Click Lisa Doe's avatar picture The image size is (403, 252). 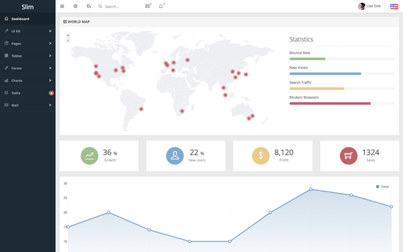(361, 6)
